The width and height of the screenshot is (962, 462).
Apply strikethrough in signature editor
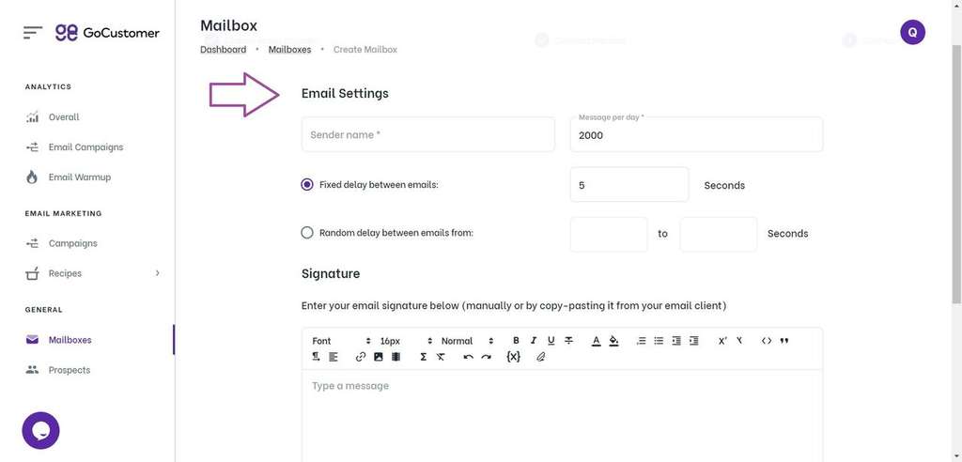(568, 341)
